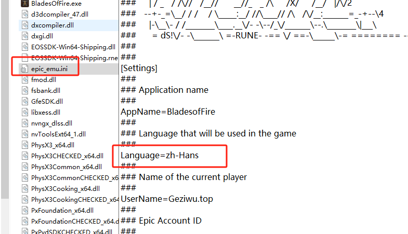Click the fsbank.dll file icon
408x234 pixels.
click(25, 91)
